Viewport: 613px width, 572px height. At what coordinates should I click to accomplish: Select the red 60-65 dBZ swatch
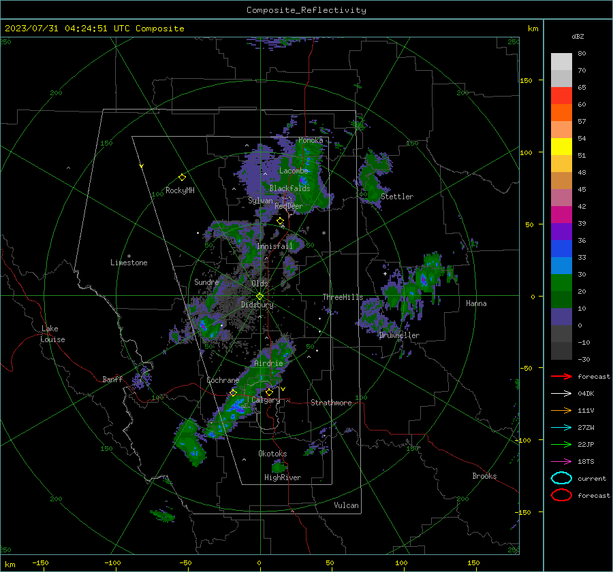tap(561, 96)
